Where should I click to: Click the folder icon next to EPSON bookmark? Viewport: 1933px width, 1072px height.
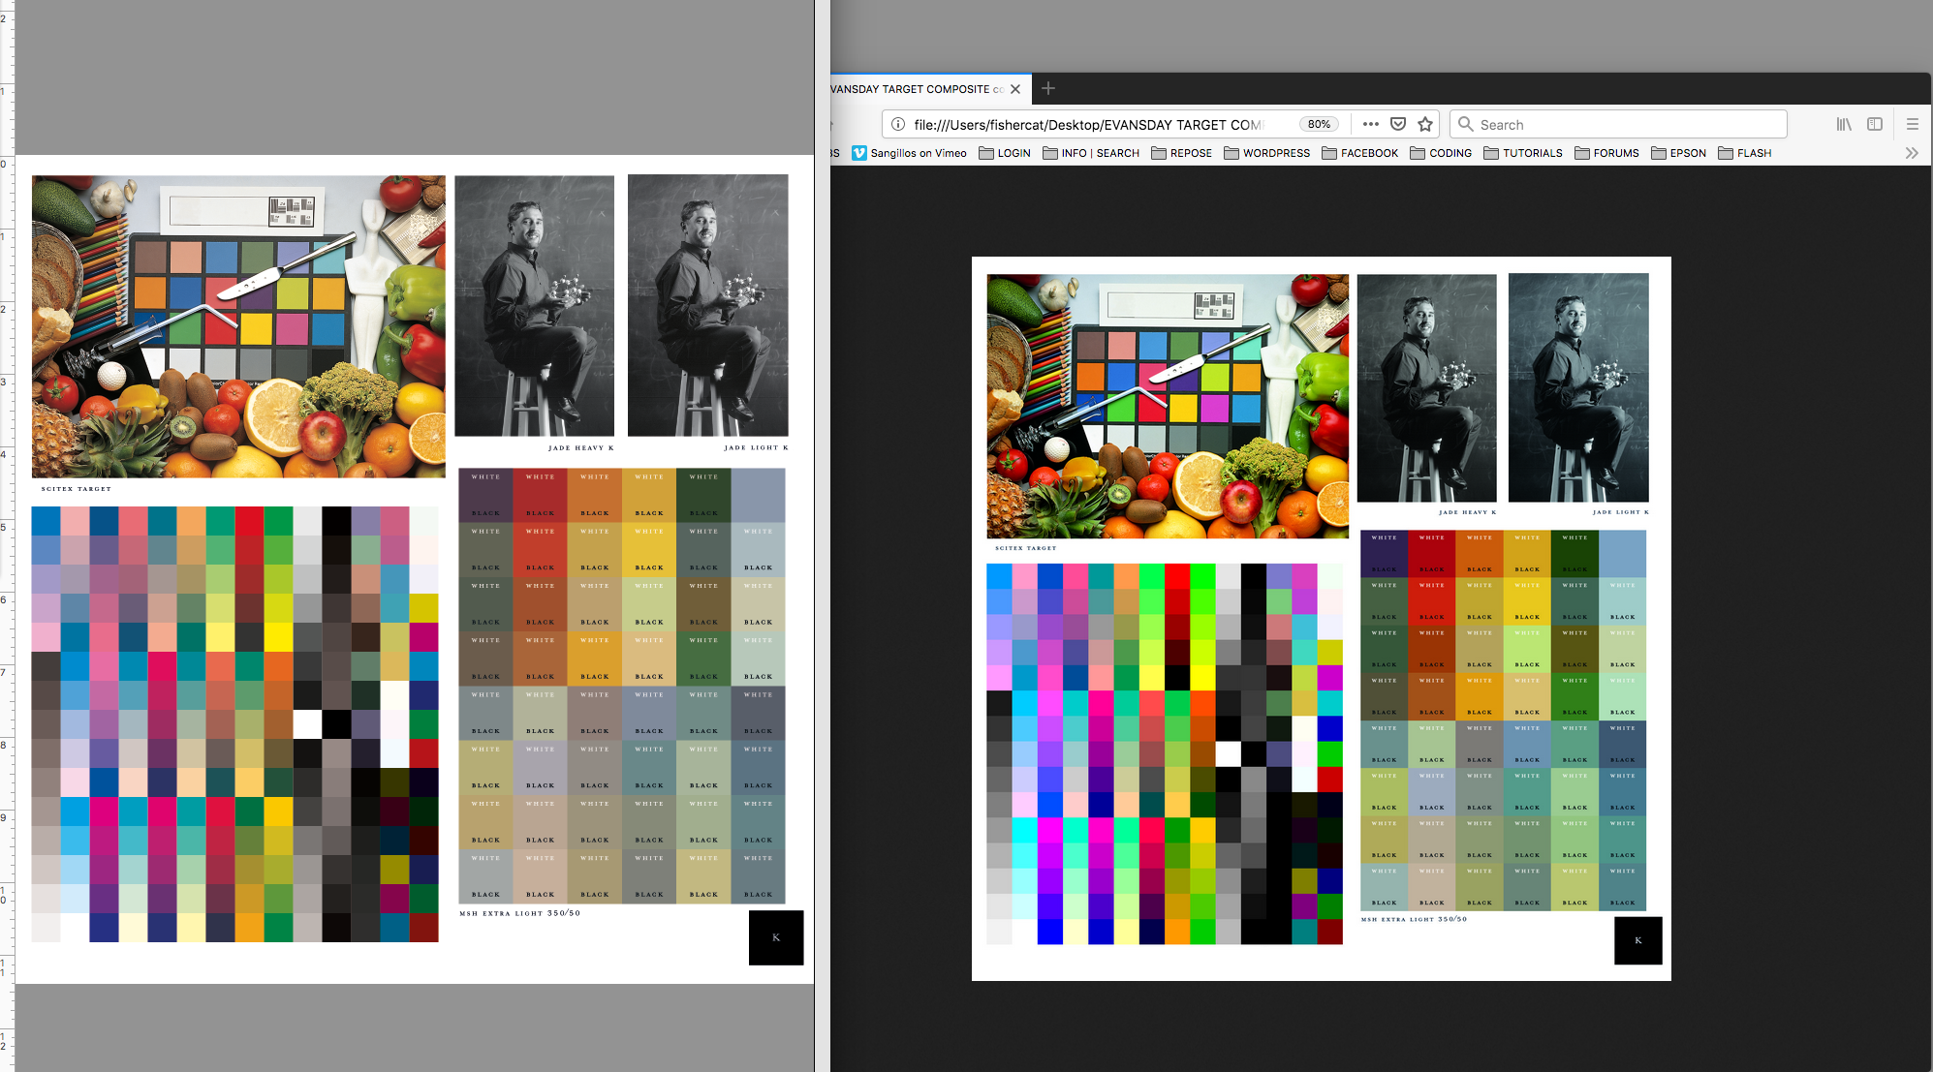(x=1658, y=153)
